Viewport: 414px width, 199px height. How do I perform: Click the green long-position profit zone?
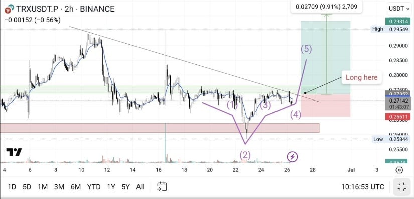tap(326, 58)
